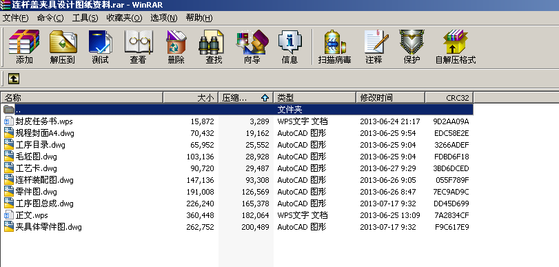Screen dimensions: 559x267
Task: Select file name 毛坯图.dwg
Action: (x=36, y=157)
